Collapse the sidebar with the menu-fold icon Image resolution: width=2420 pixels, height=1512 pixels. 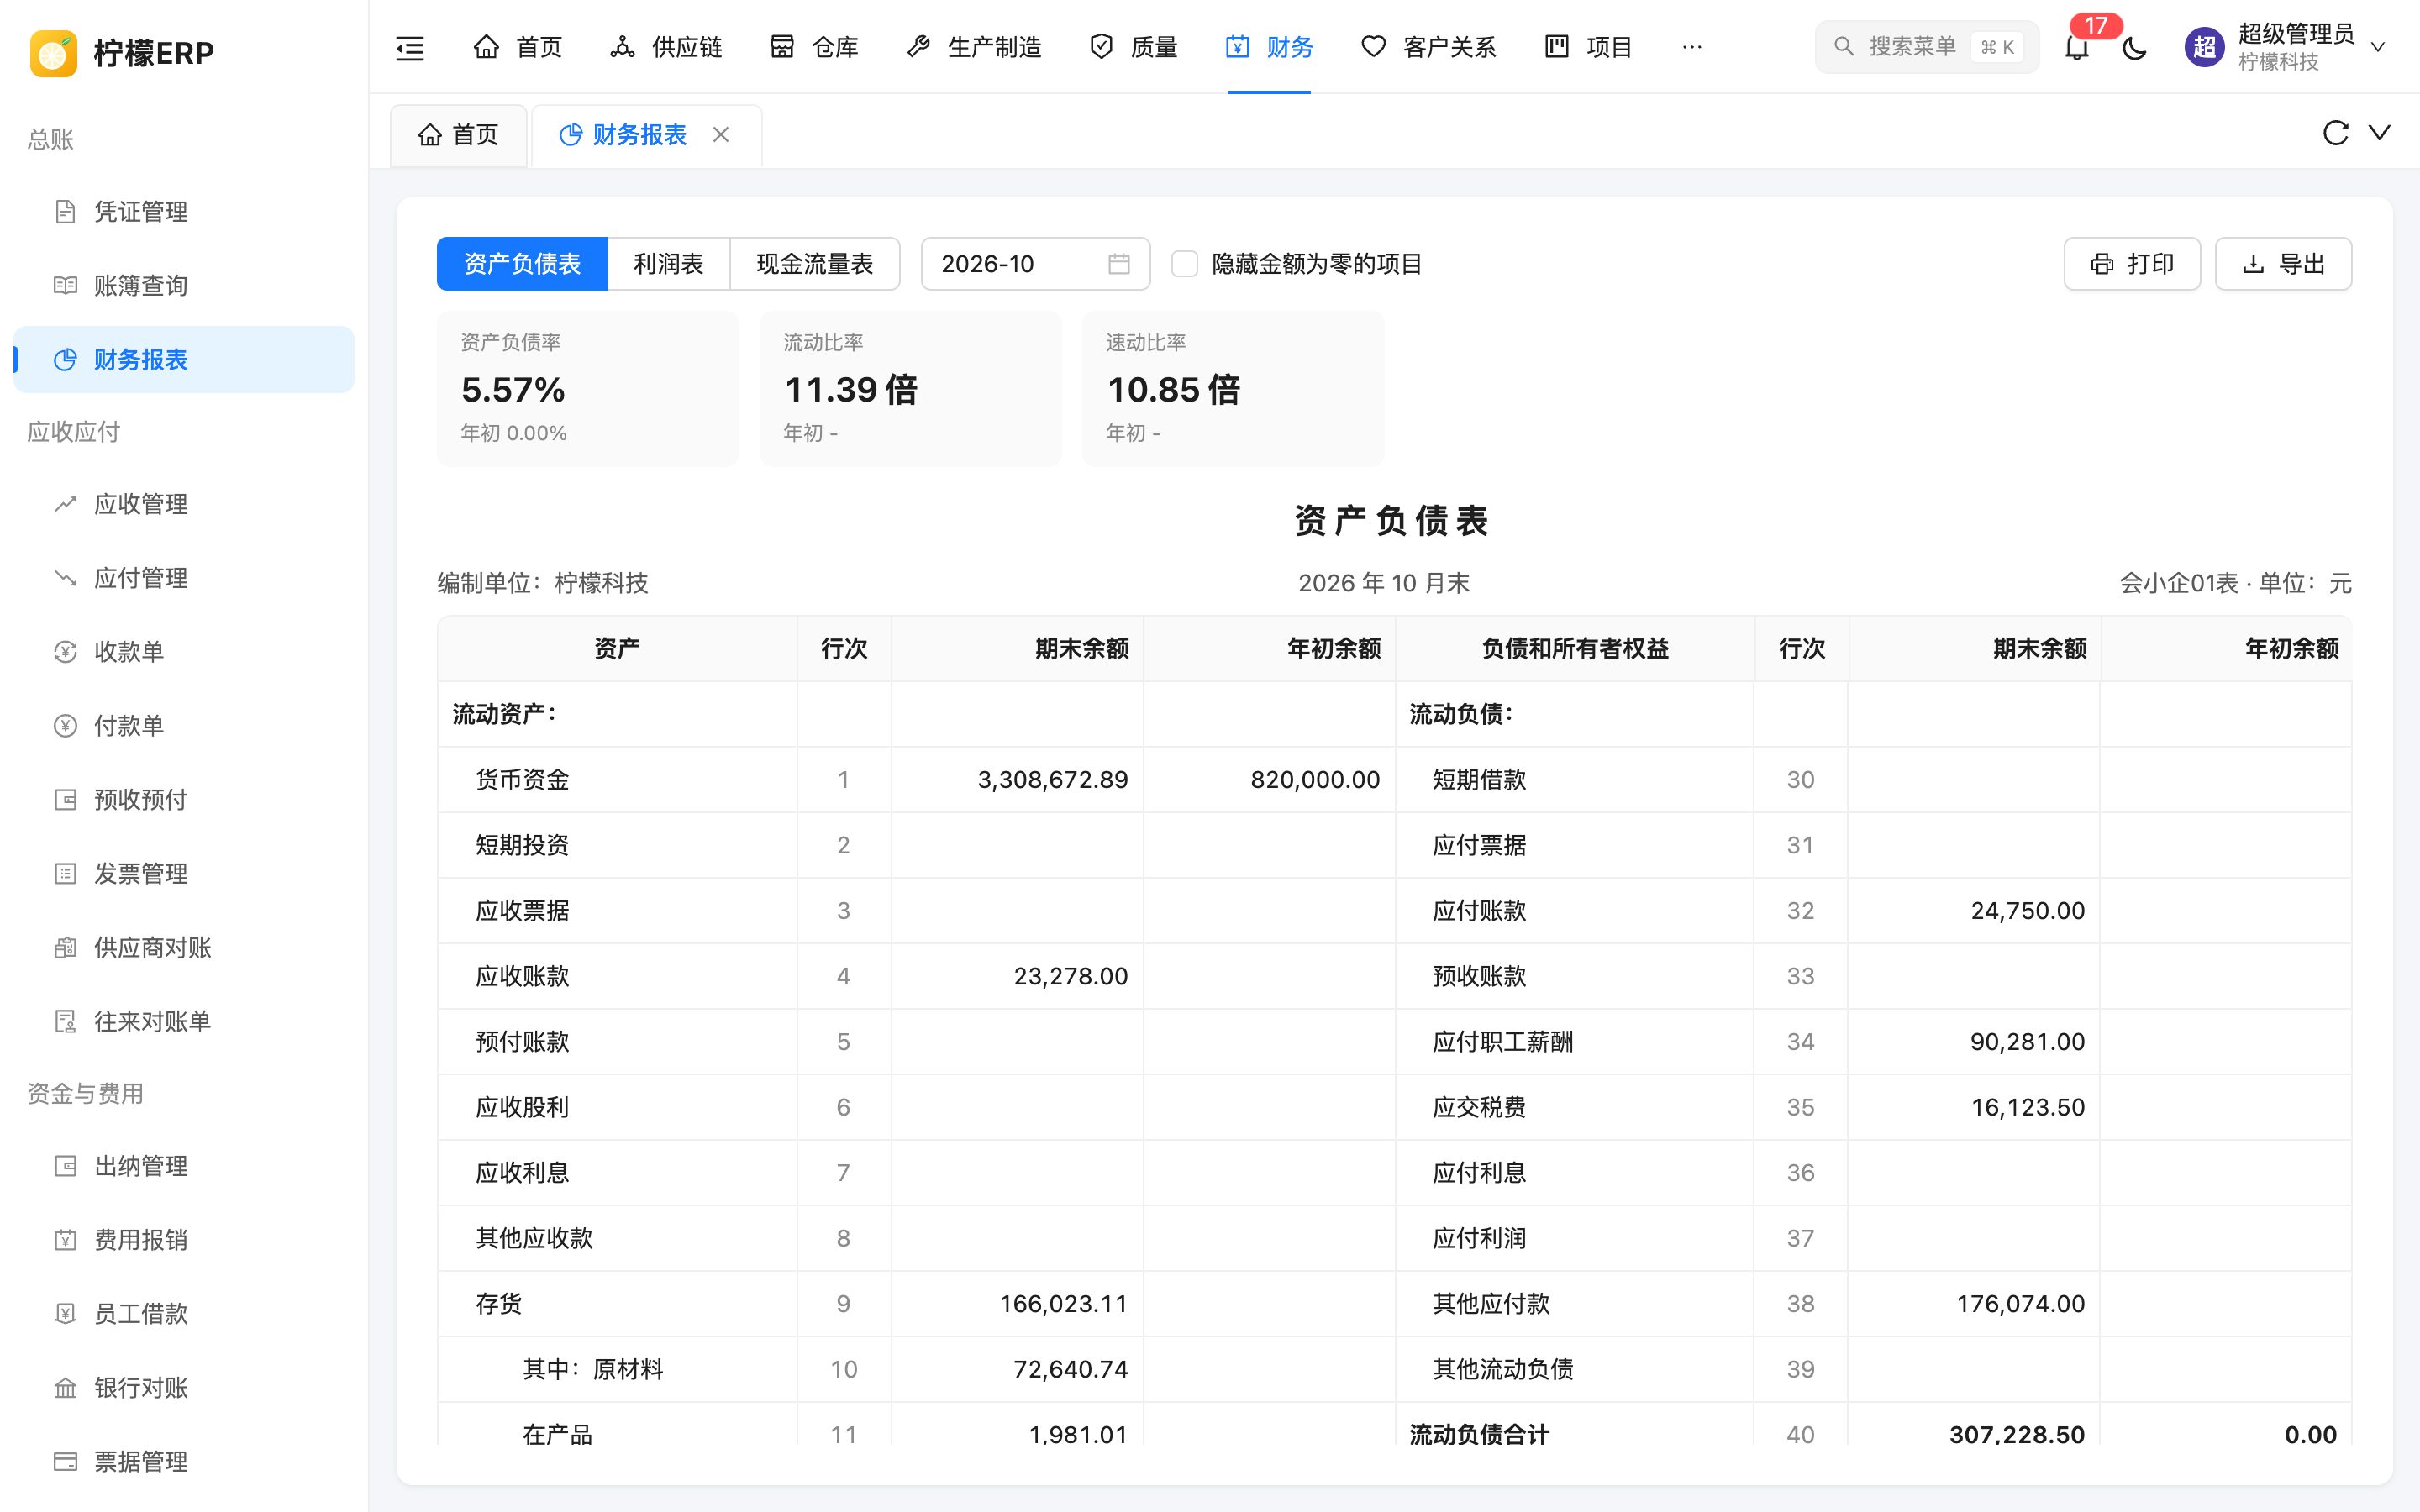pos(410,47)
